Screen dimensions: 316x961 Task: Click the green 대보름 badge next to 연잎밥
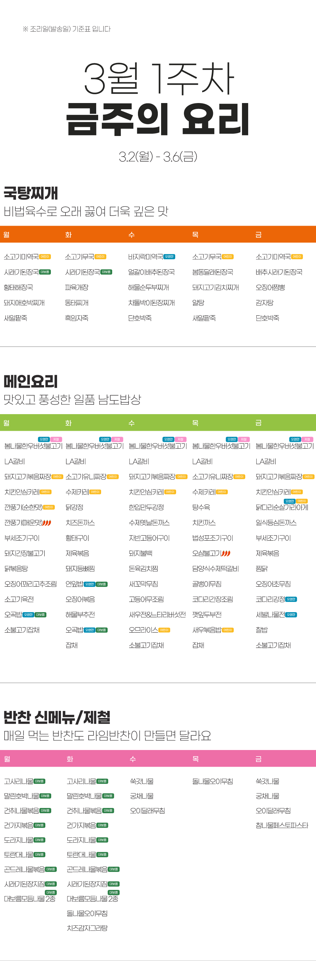101,584
